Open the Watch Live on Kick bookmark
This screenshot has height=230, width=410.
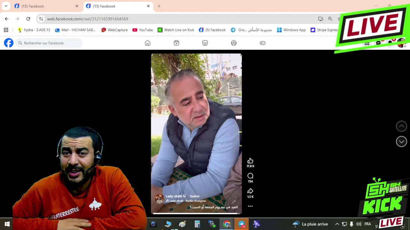tap(176, 30)
